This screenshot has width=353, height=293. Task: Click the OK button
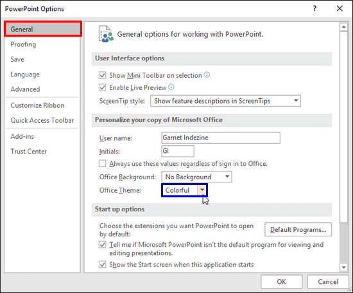[281, 281]
